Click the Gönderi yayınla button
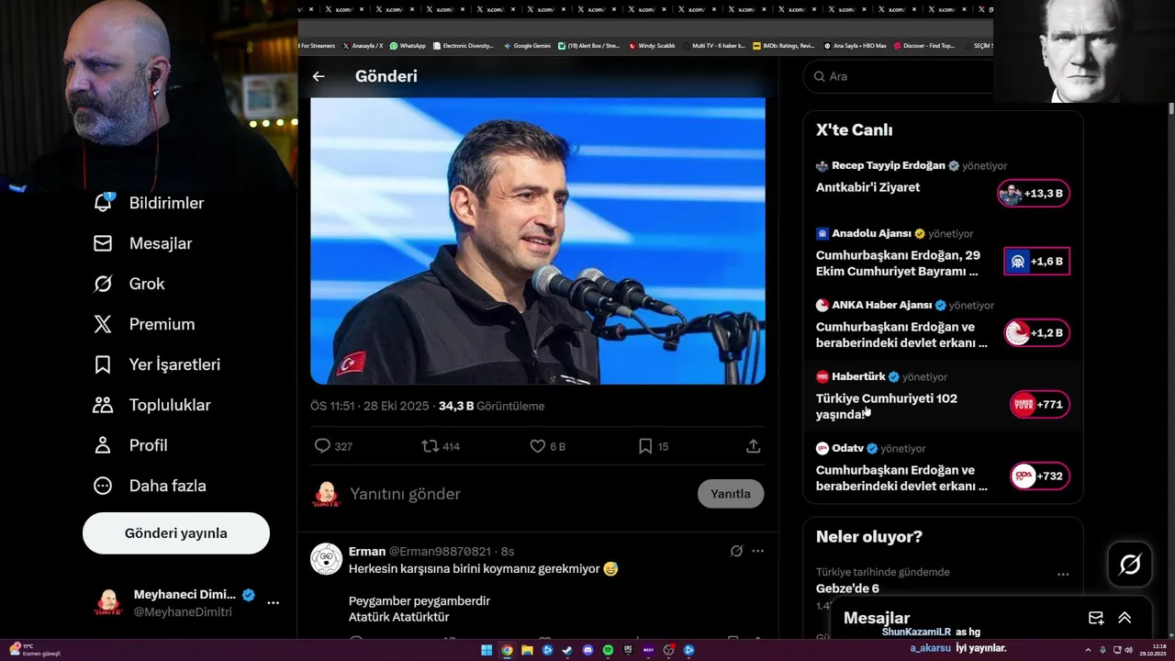Viewport: 1175px width, 661px height. click(x=176, y=533)
